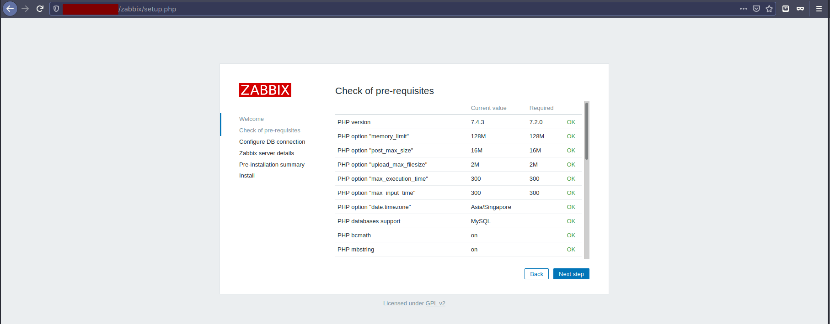Reload the page with the refresh icon

click(x=40, y=9)
